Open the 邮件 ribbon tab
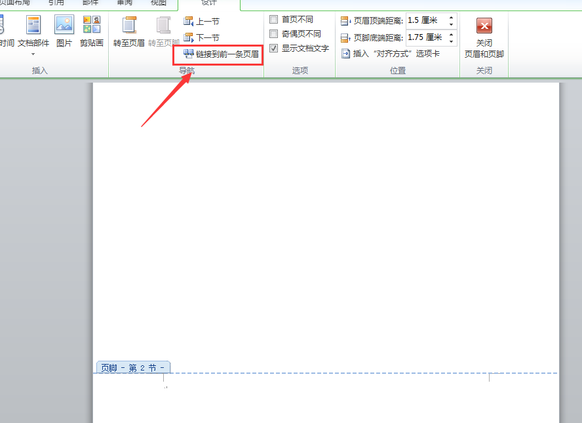Image resolution: width=582 pixels, height=423 pixels. [x=90, y=3]
